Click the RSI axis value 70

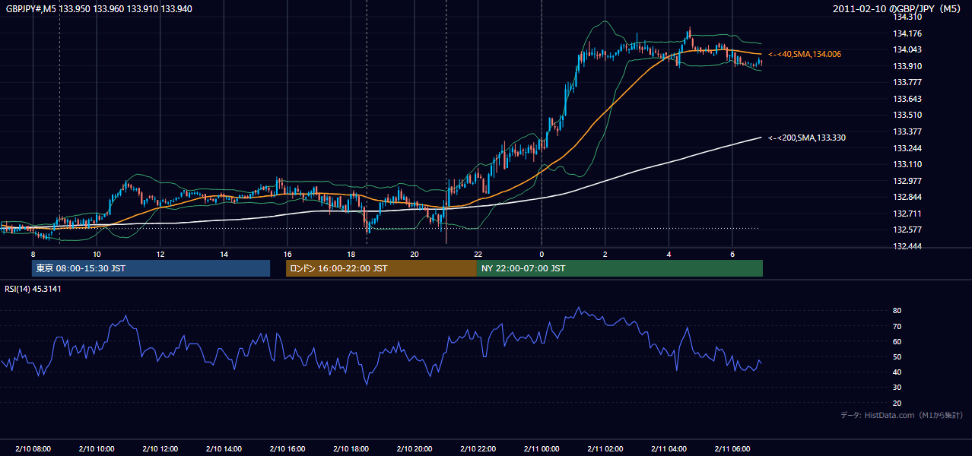pos(897,327)
